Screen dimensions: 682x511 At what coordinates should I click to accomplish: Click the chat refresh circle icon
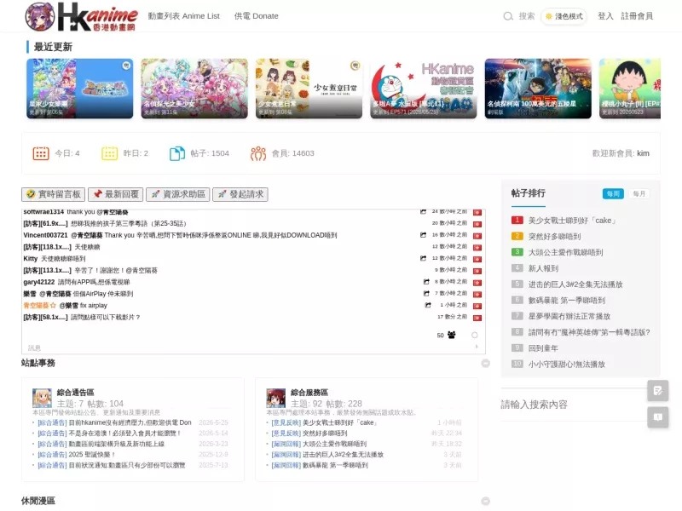pos(475,335)
